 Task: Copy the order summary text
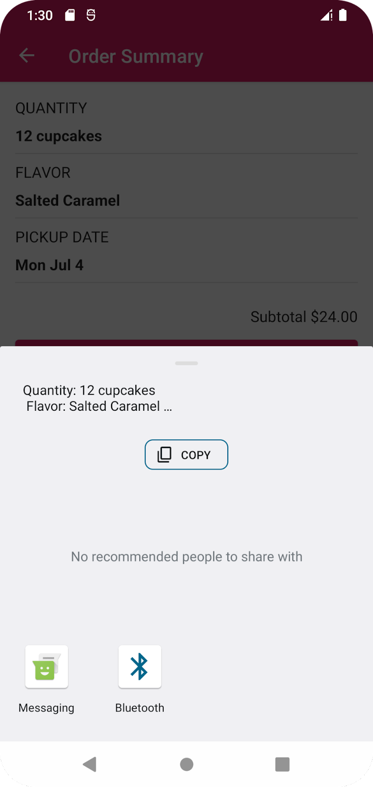[x=186, y=454]
